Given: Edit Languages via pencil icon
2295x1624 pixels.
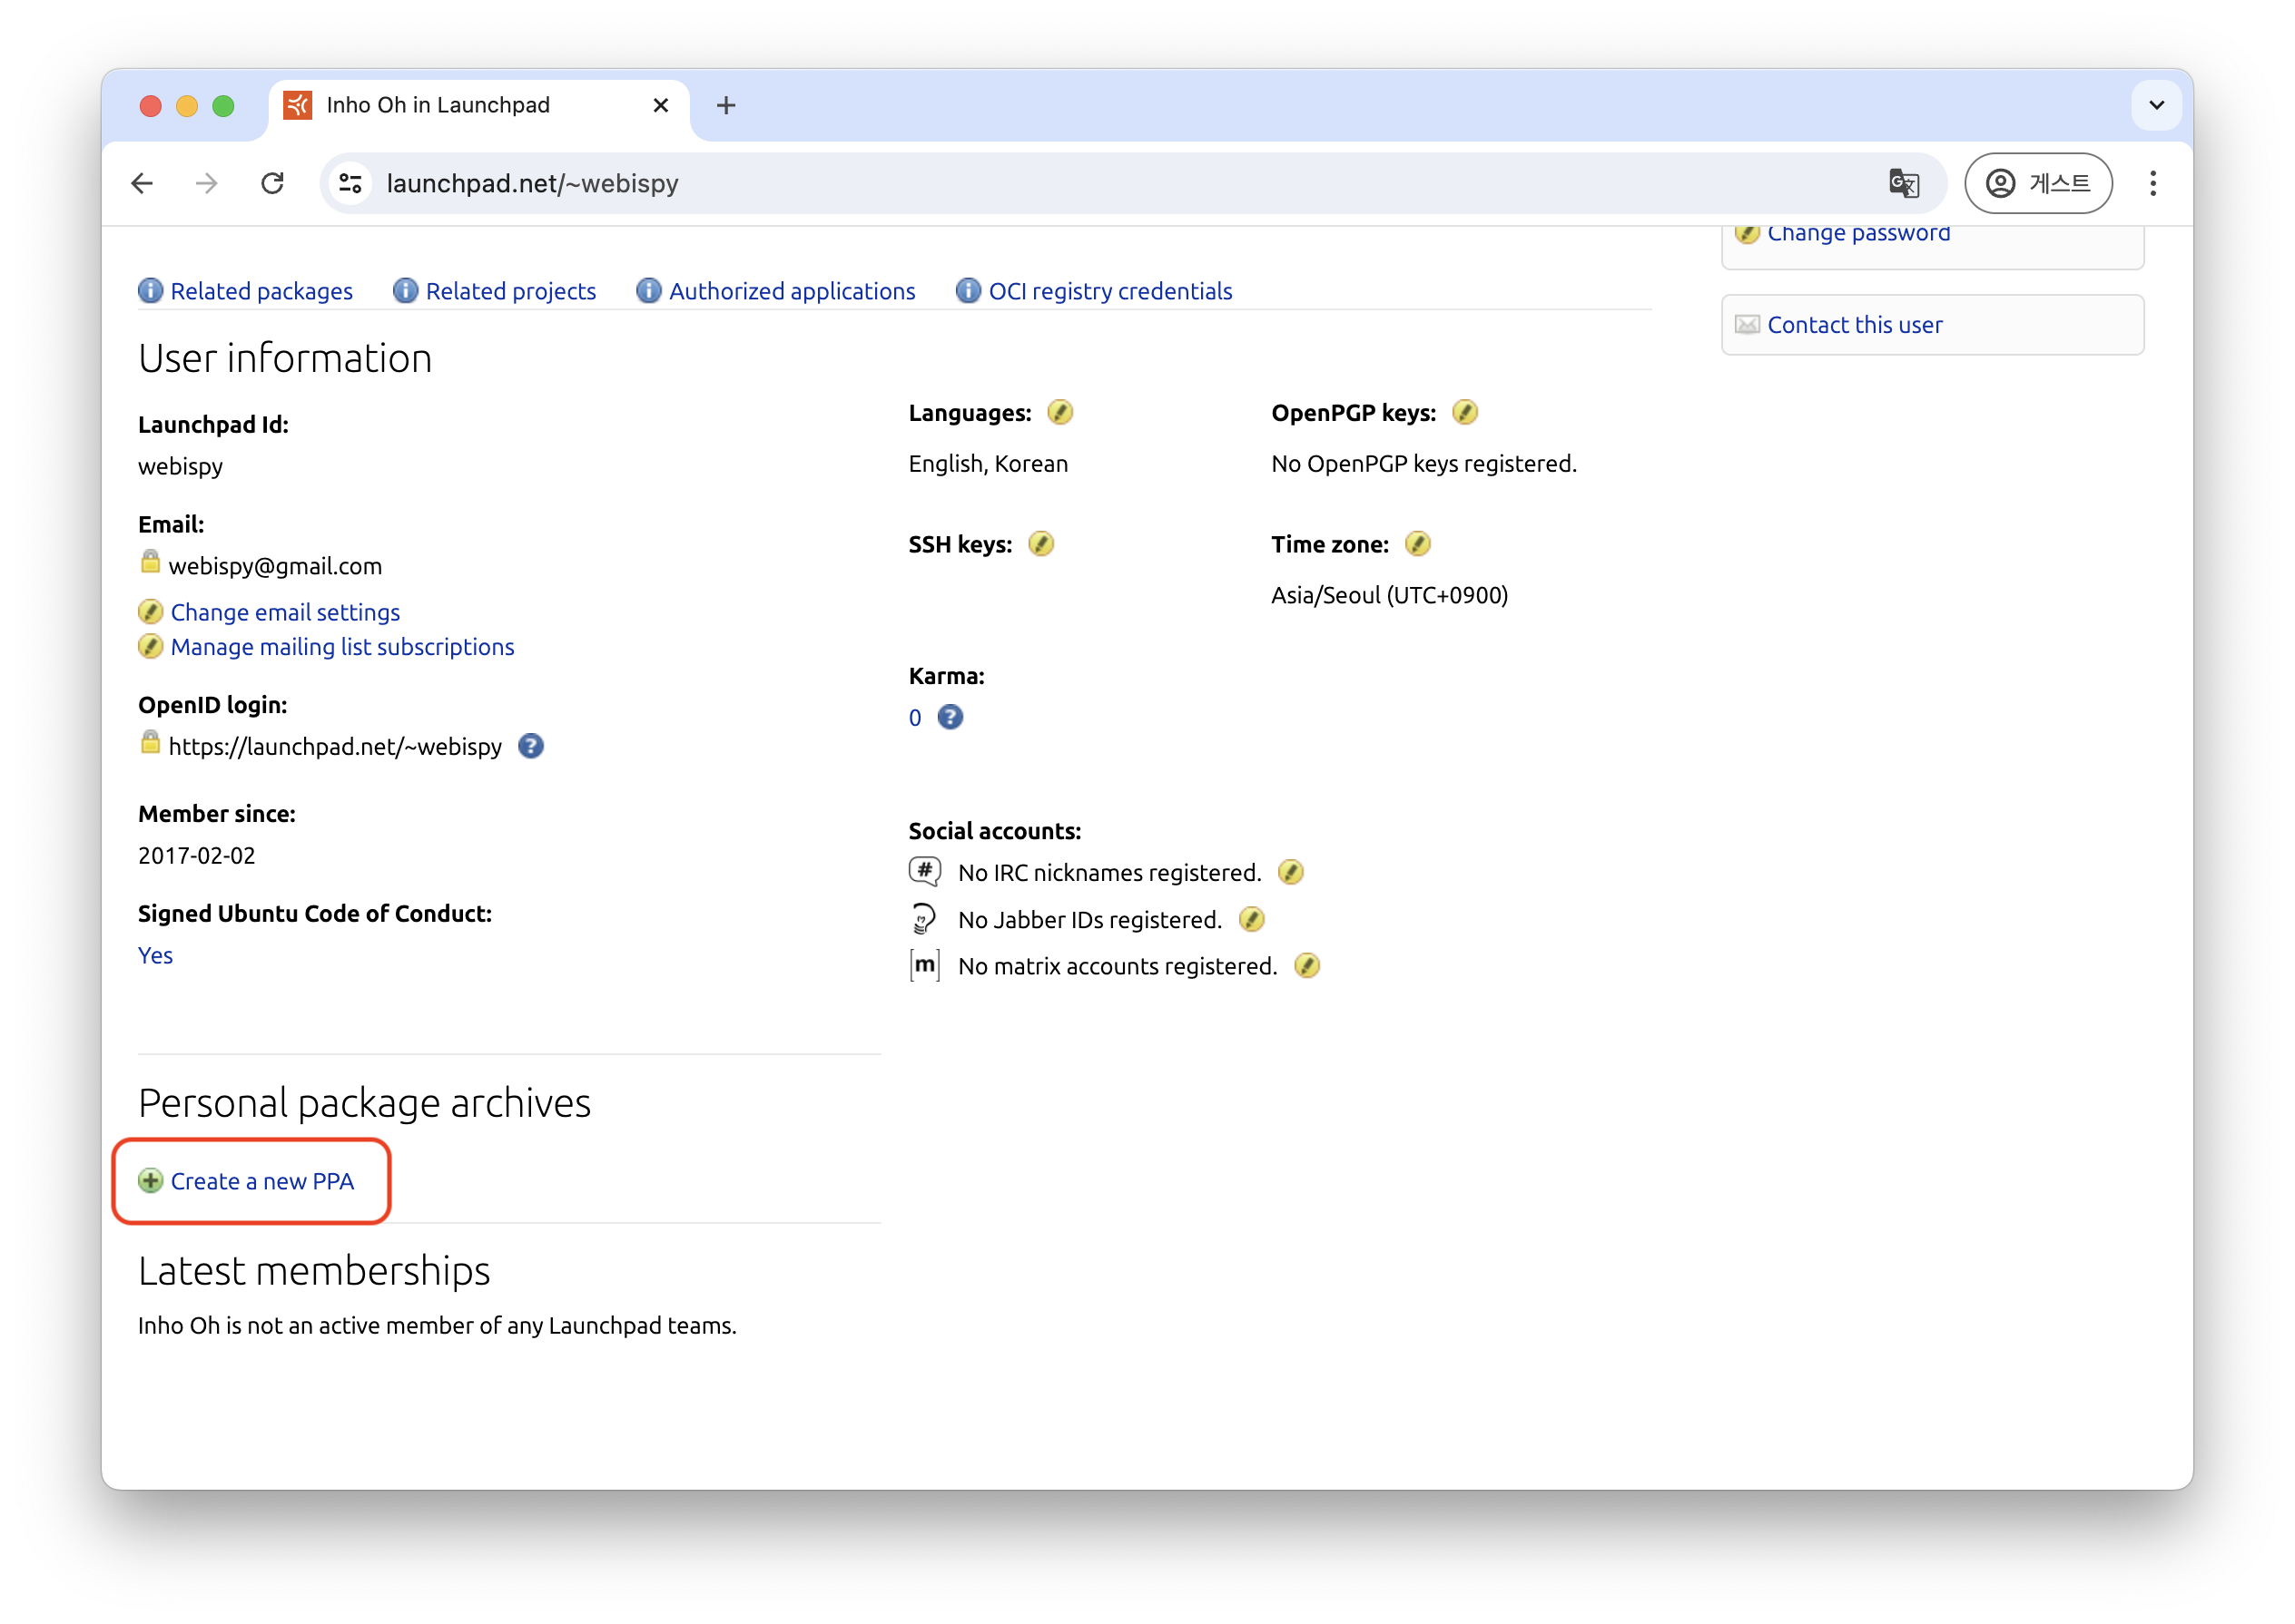Looking at the screenshot, I should tap(1060, 412).
